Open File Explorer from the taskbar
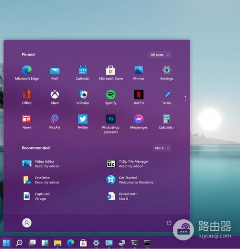 pos(58,243)
